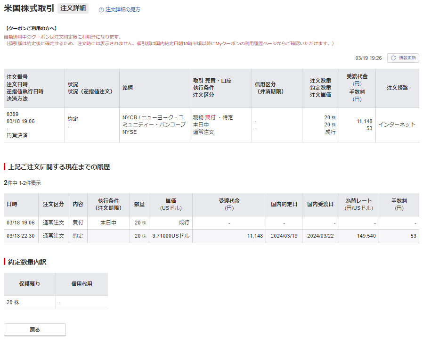423x339 pixels.
Task: Click the 保護預り column header
Action: 30,284
